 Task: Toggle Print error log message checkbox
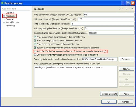click(35, 44)
